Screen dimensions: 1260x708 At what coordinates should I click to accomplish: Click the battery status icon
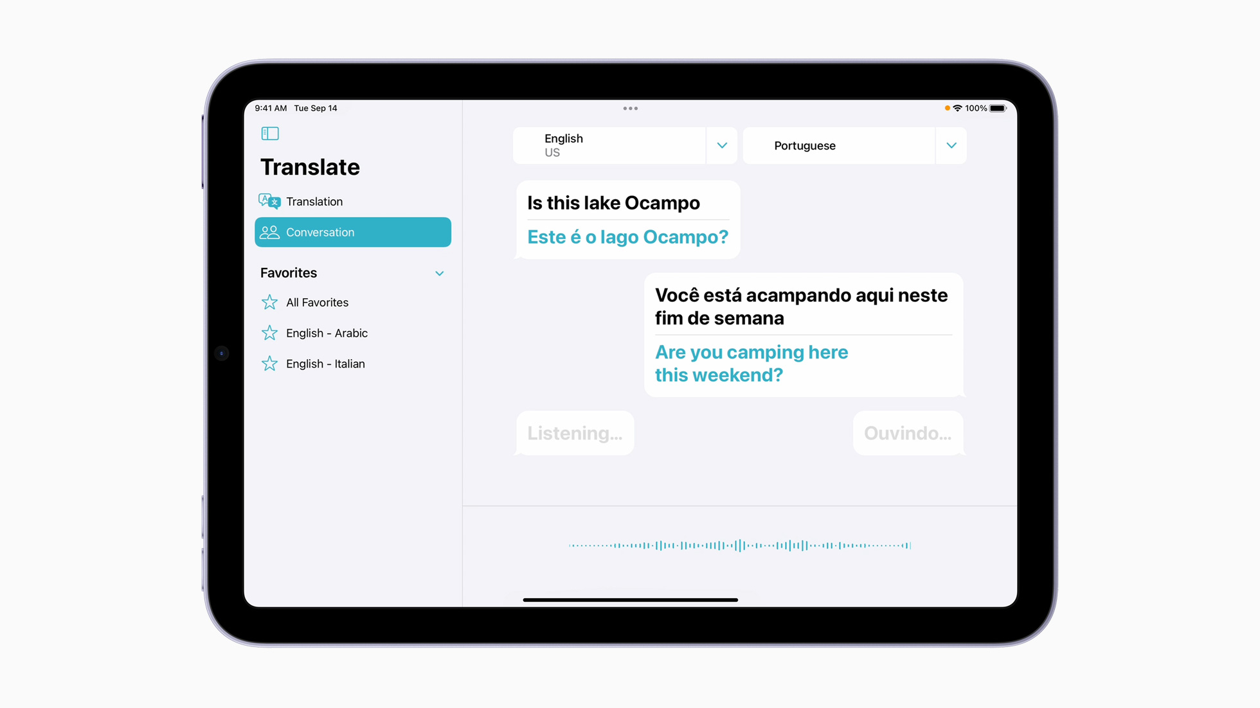[997, 107]
